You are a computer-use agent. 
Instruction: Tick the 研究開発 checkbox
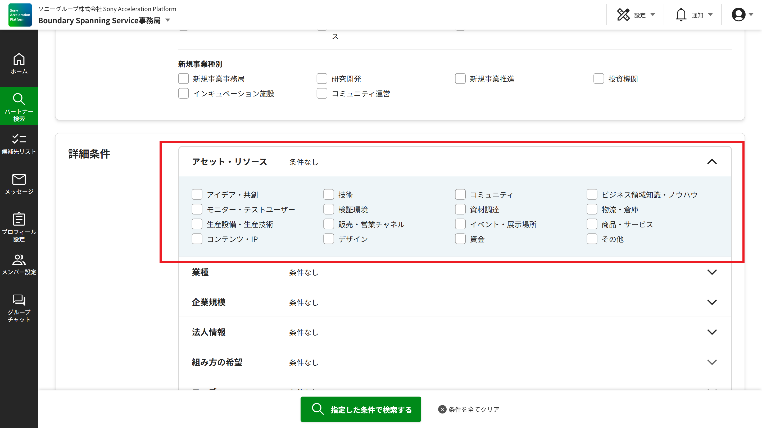[322, 78]
